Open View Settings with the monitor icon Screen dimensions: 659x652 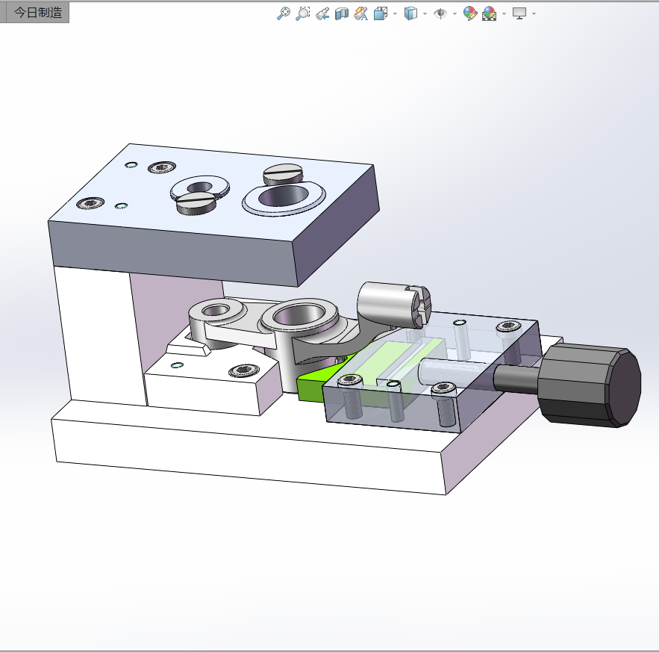click(x=518, y=13)
